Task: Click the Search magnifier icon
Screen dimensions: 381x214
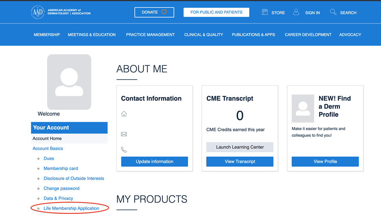Action: (333, 12)
